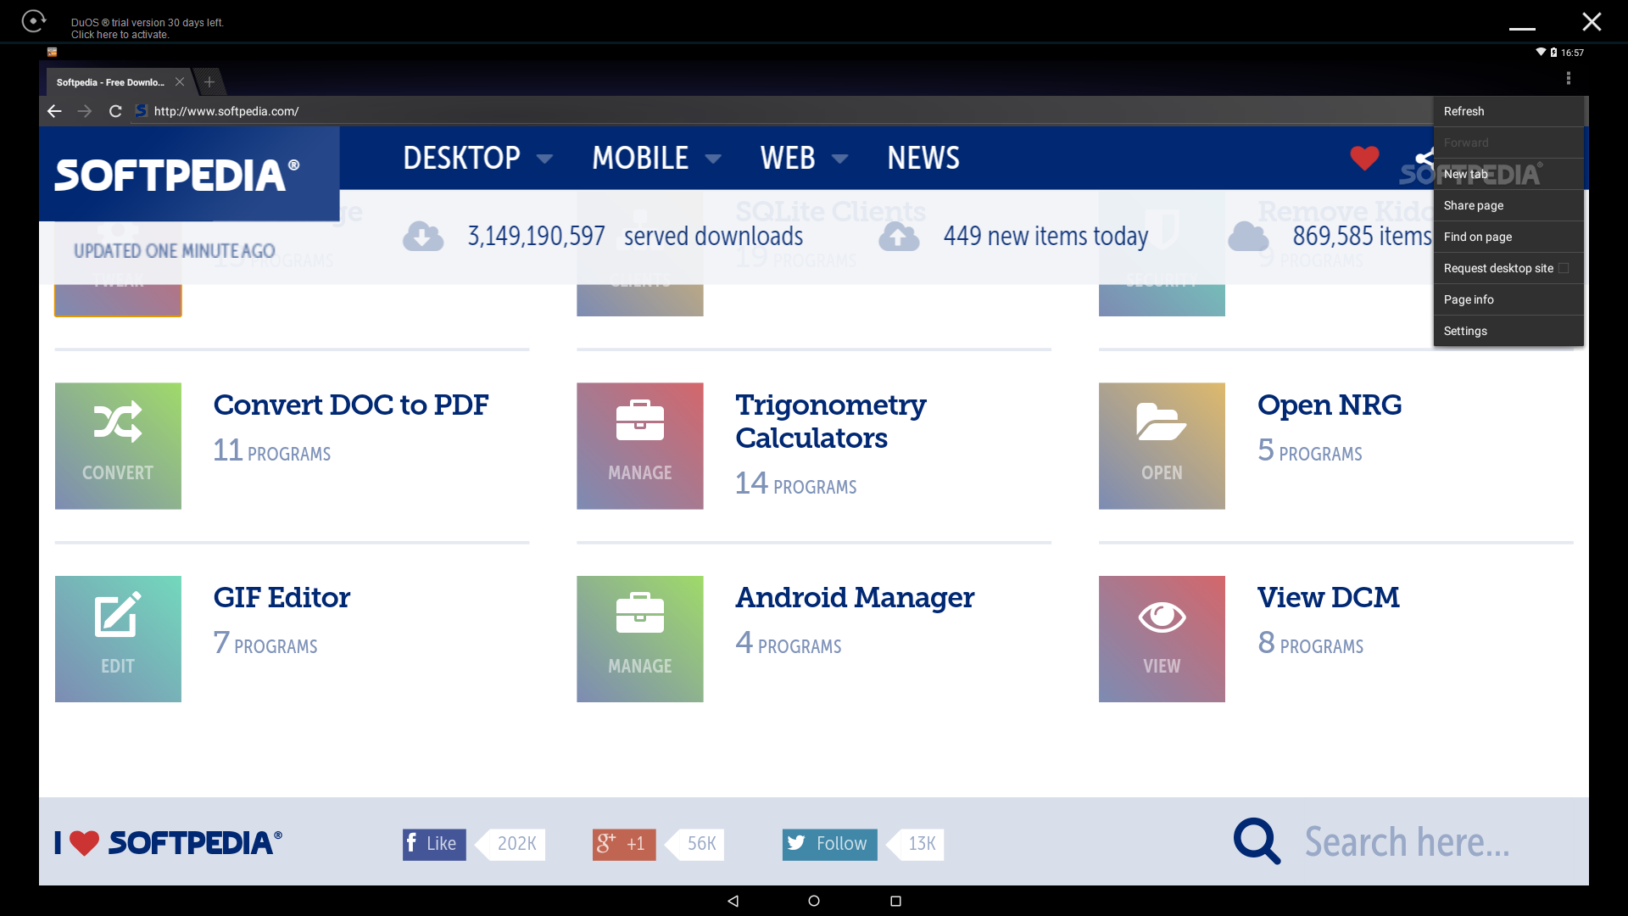Select Refresh from the browser menu

(x=1508, y=111)
